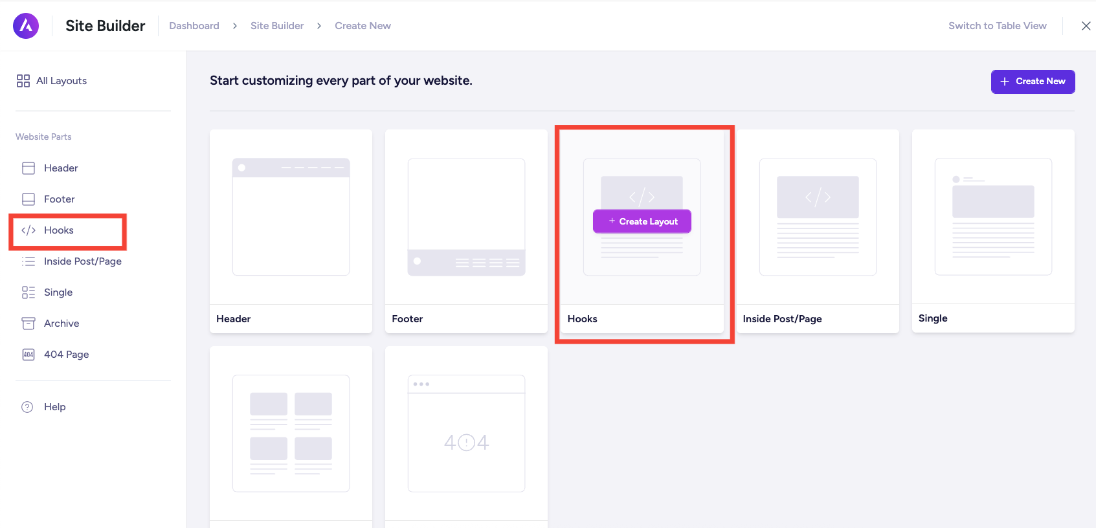The image size is (1096, 528).
Task: Select the Footer icon in sidebar
Action: 28,199
